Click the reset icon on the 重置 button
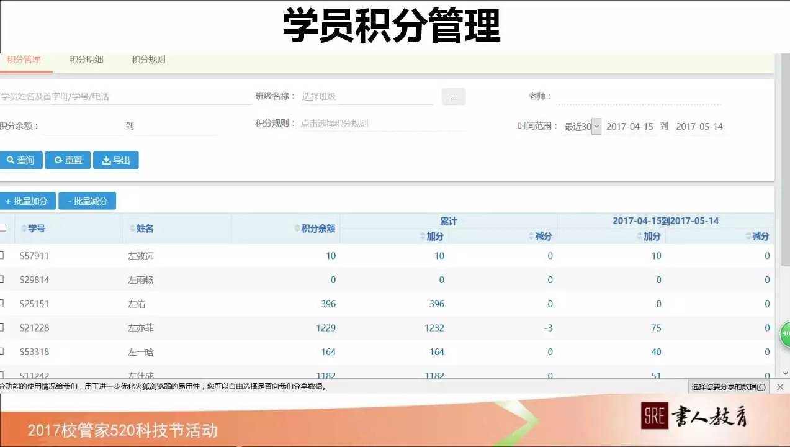790x447 pixels. [57, 160]
